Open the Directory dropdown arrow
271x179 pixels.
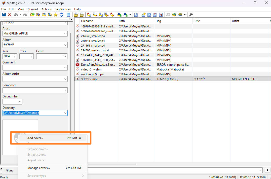pyautogui.click(x=65, y=113)
